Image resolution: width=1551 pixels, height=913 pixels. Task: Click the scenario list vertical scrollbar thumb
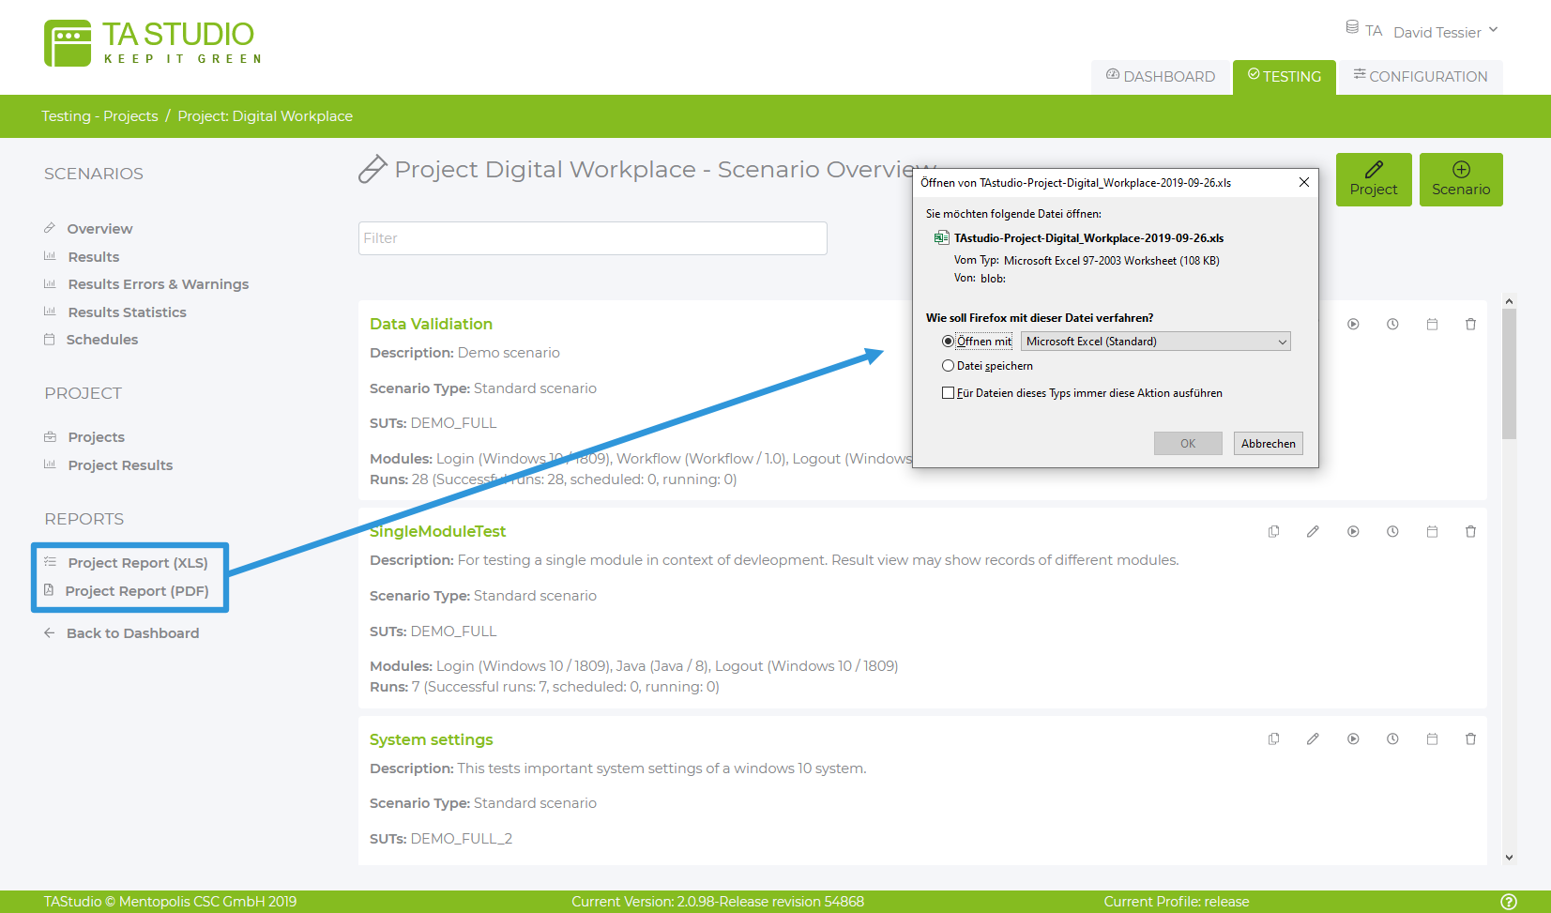(x=1509, y=375)
